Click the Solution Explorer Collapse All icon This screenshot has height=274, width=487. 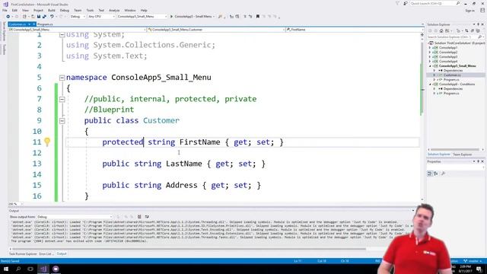point(473,30)
